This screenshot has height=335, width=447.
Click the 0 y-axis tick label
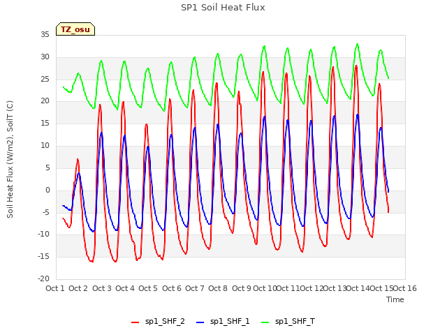47,190
